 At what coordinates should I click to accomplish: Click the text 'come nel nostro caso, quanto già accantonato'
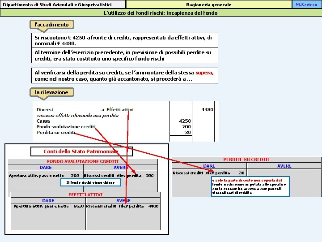point(92,79)
